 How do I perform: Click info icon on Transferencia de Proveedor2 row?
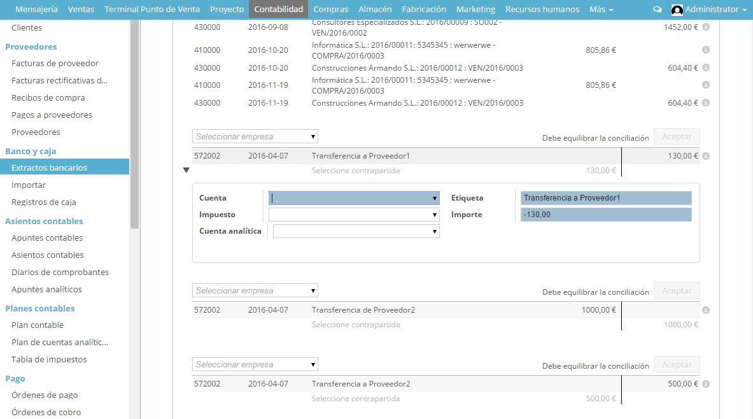tap(706, 310)
